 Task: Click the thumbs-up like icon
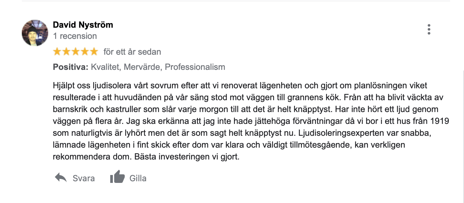117,177
